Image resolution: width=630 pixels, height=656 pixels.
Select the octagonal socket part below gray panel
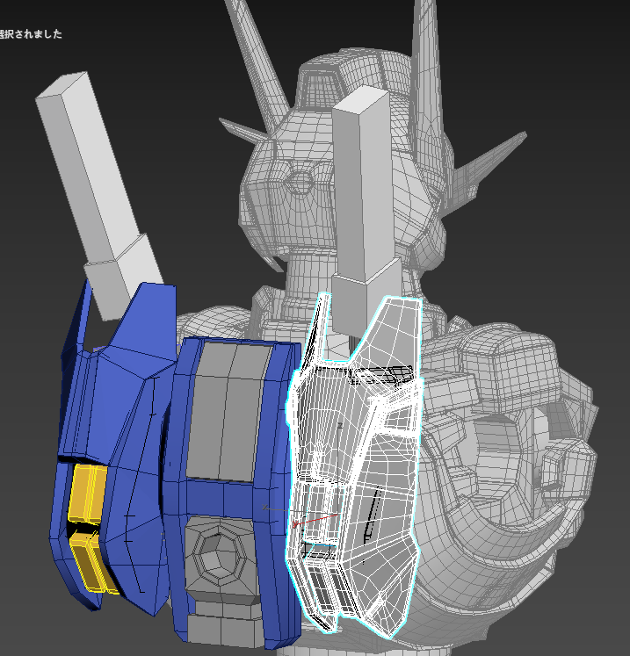tap(220, 557)
